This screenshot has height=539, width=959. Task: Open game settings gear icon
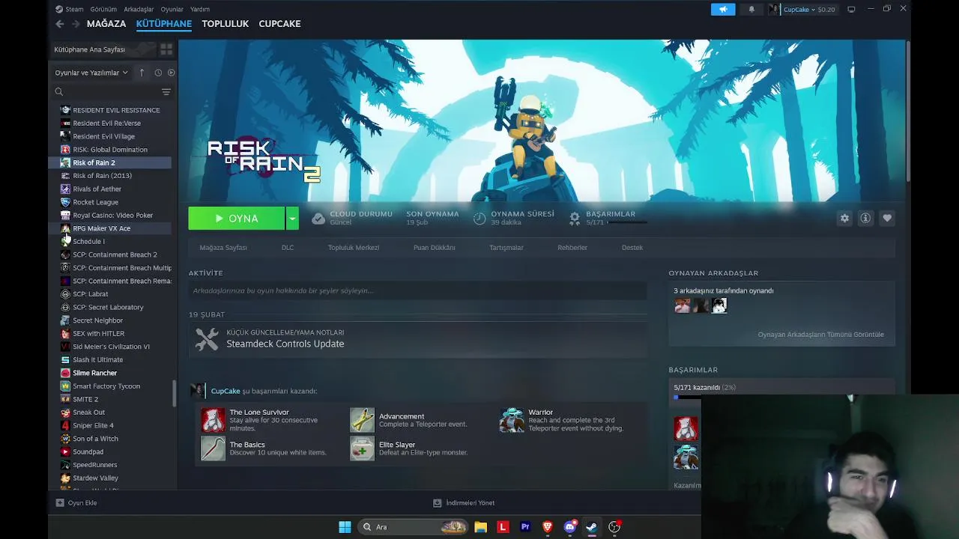pyautogui.click(x=844, y=218)
